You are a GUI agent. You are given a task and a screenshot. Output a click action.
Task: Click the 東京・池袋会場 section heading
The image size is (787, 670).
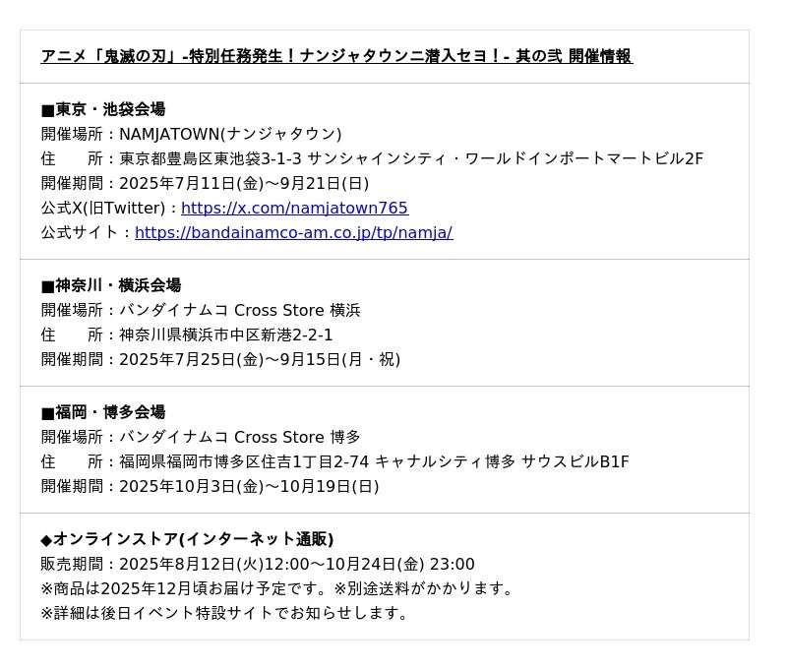click(x=103, y=109)
